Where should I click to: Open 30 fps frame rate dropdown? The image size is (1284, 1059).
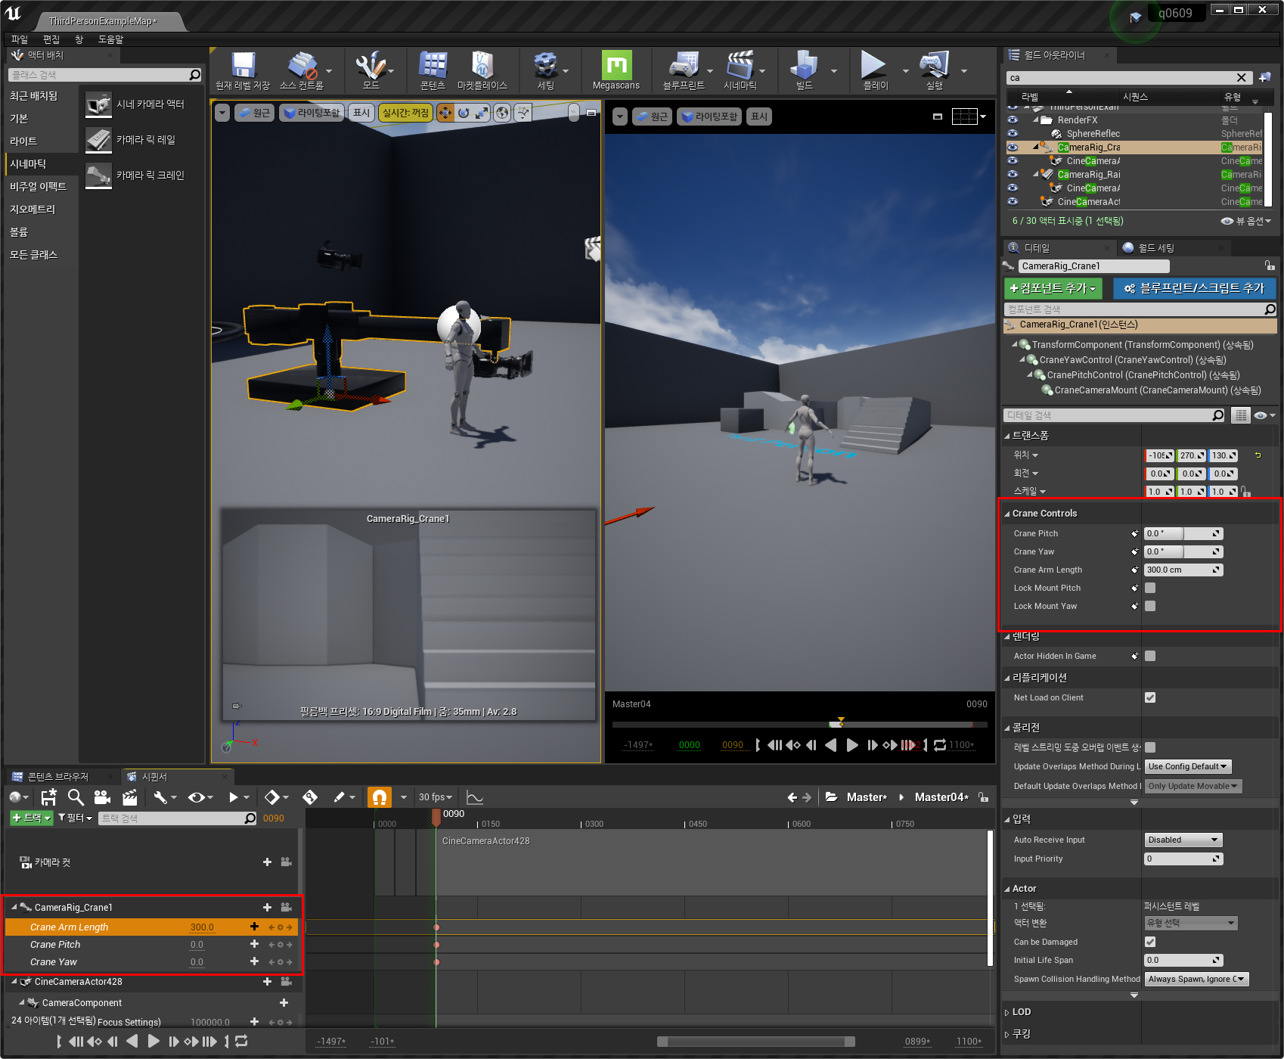(435, 797)
